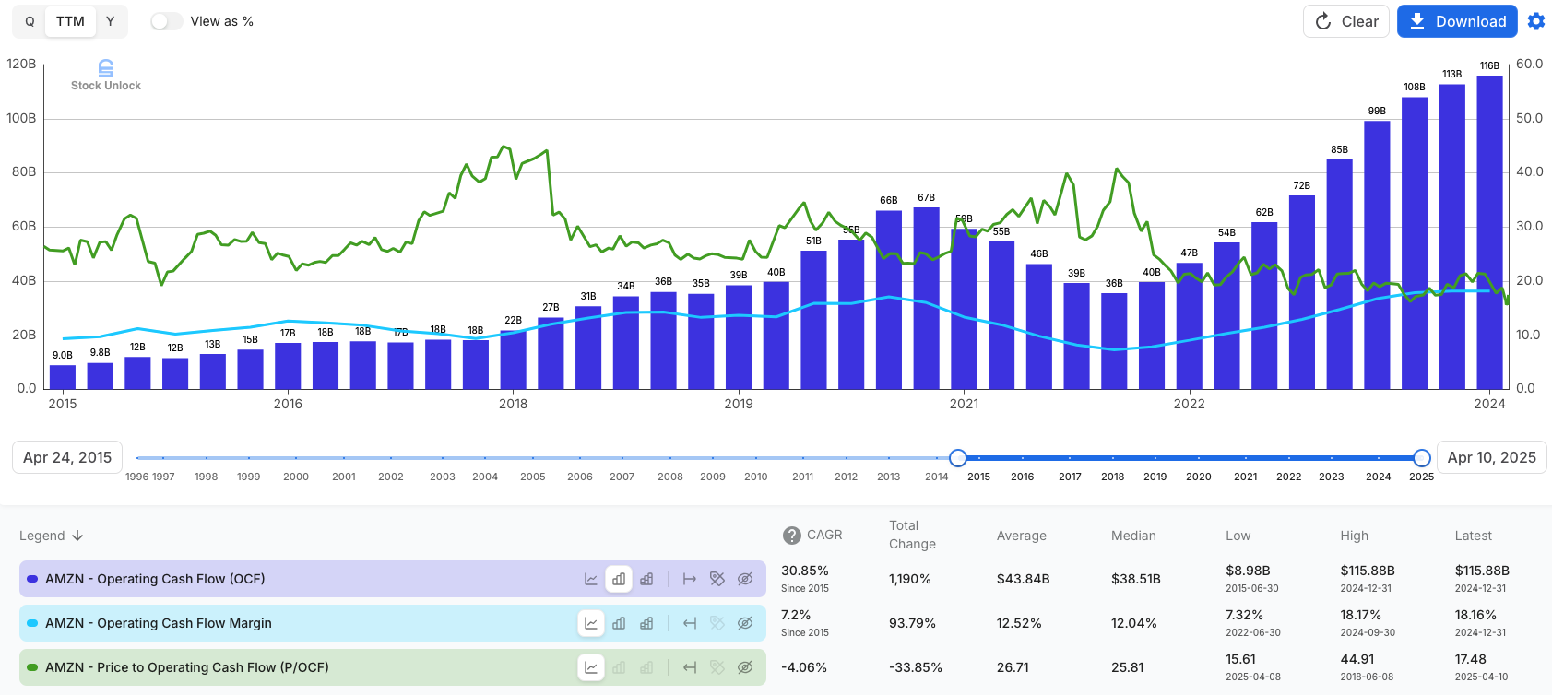
Task: Switch to yearly Y view
Action: pyautogui.click(x=111, y=21)
